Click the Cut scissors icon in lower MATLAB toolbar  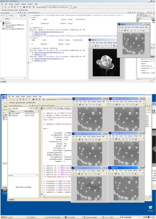(17, 99)
